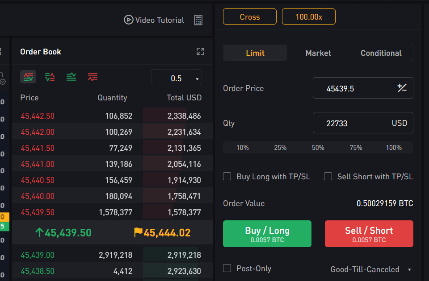Enable Buy Long with TP/SL checkbox
The height and width of the screenshot is (281, 429).
pos(227,177)
